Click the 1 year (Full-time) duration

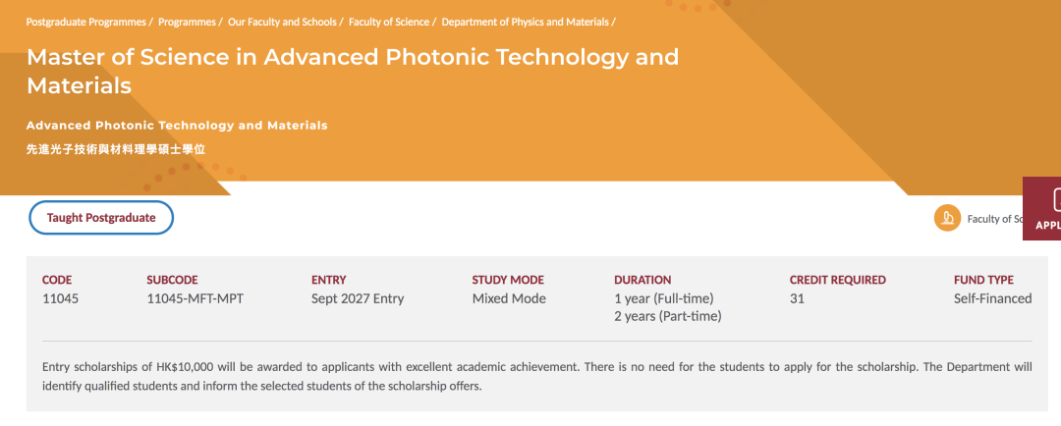pos(664,298)
